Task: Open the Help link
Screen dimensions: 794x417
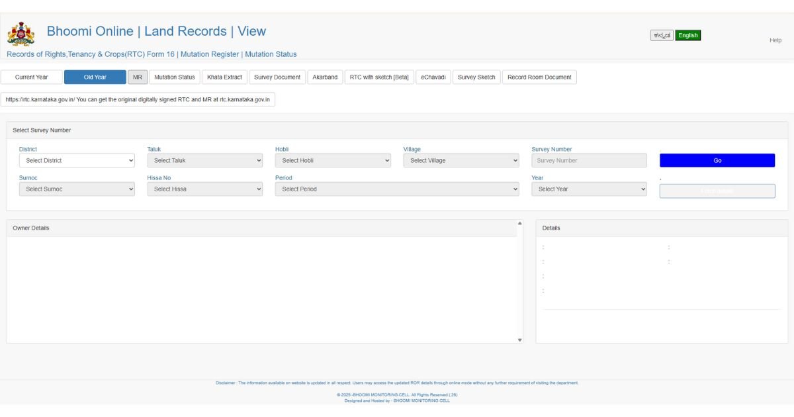Action: (775, 40)
